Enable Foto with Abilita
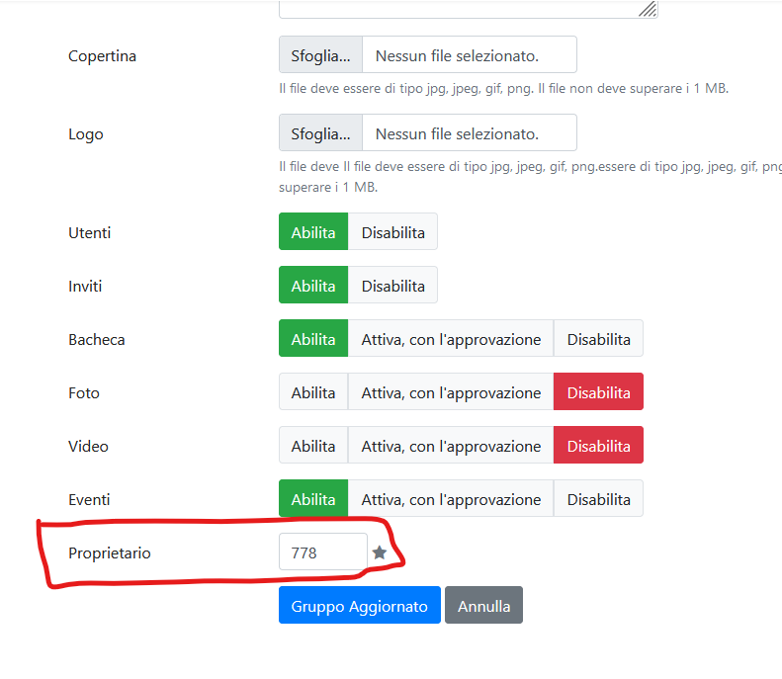The height and width of the screenshot is (679, 782). point(313,391)
